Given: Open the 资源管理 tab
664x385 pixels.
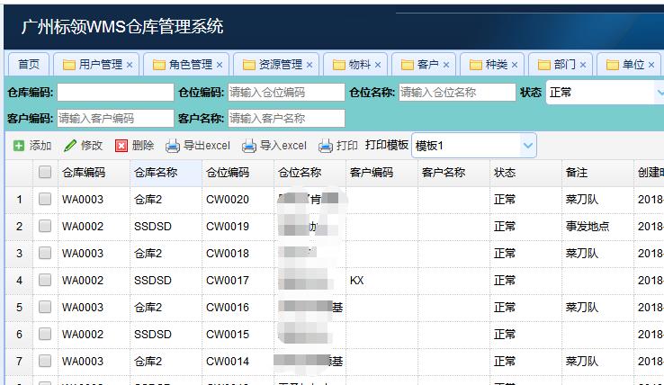Looking at the screenshot, I should (x=280, y=65).
